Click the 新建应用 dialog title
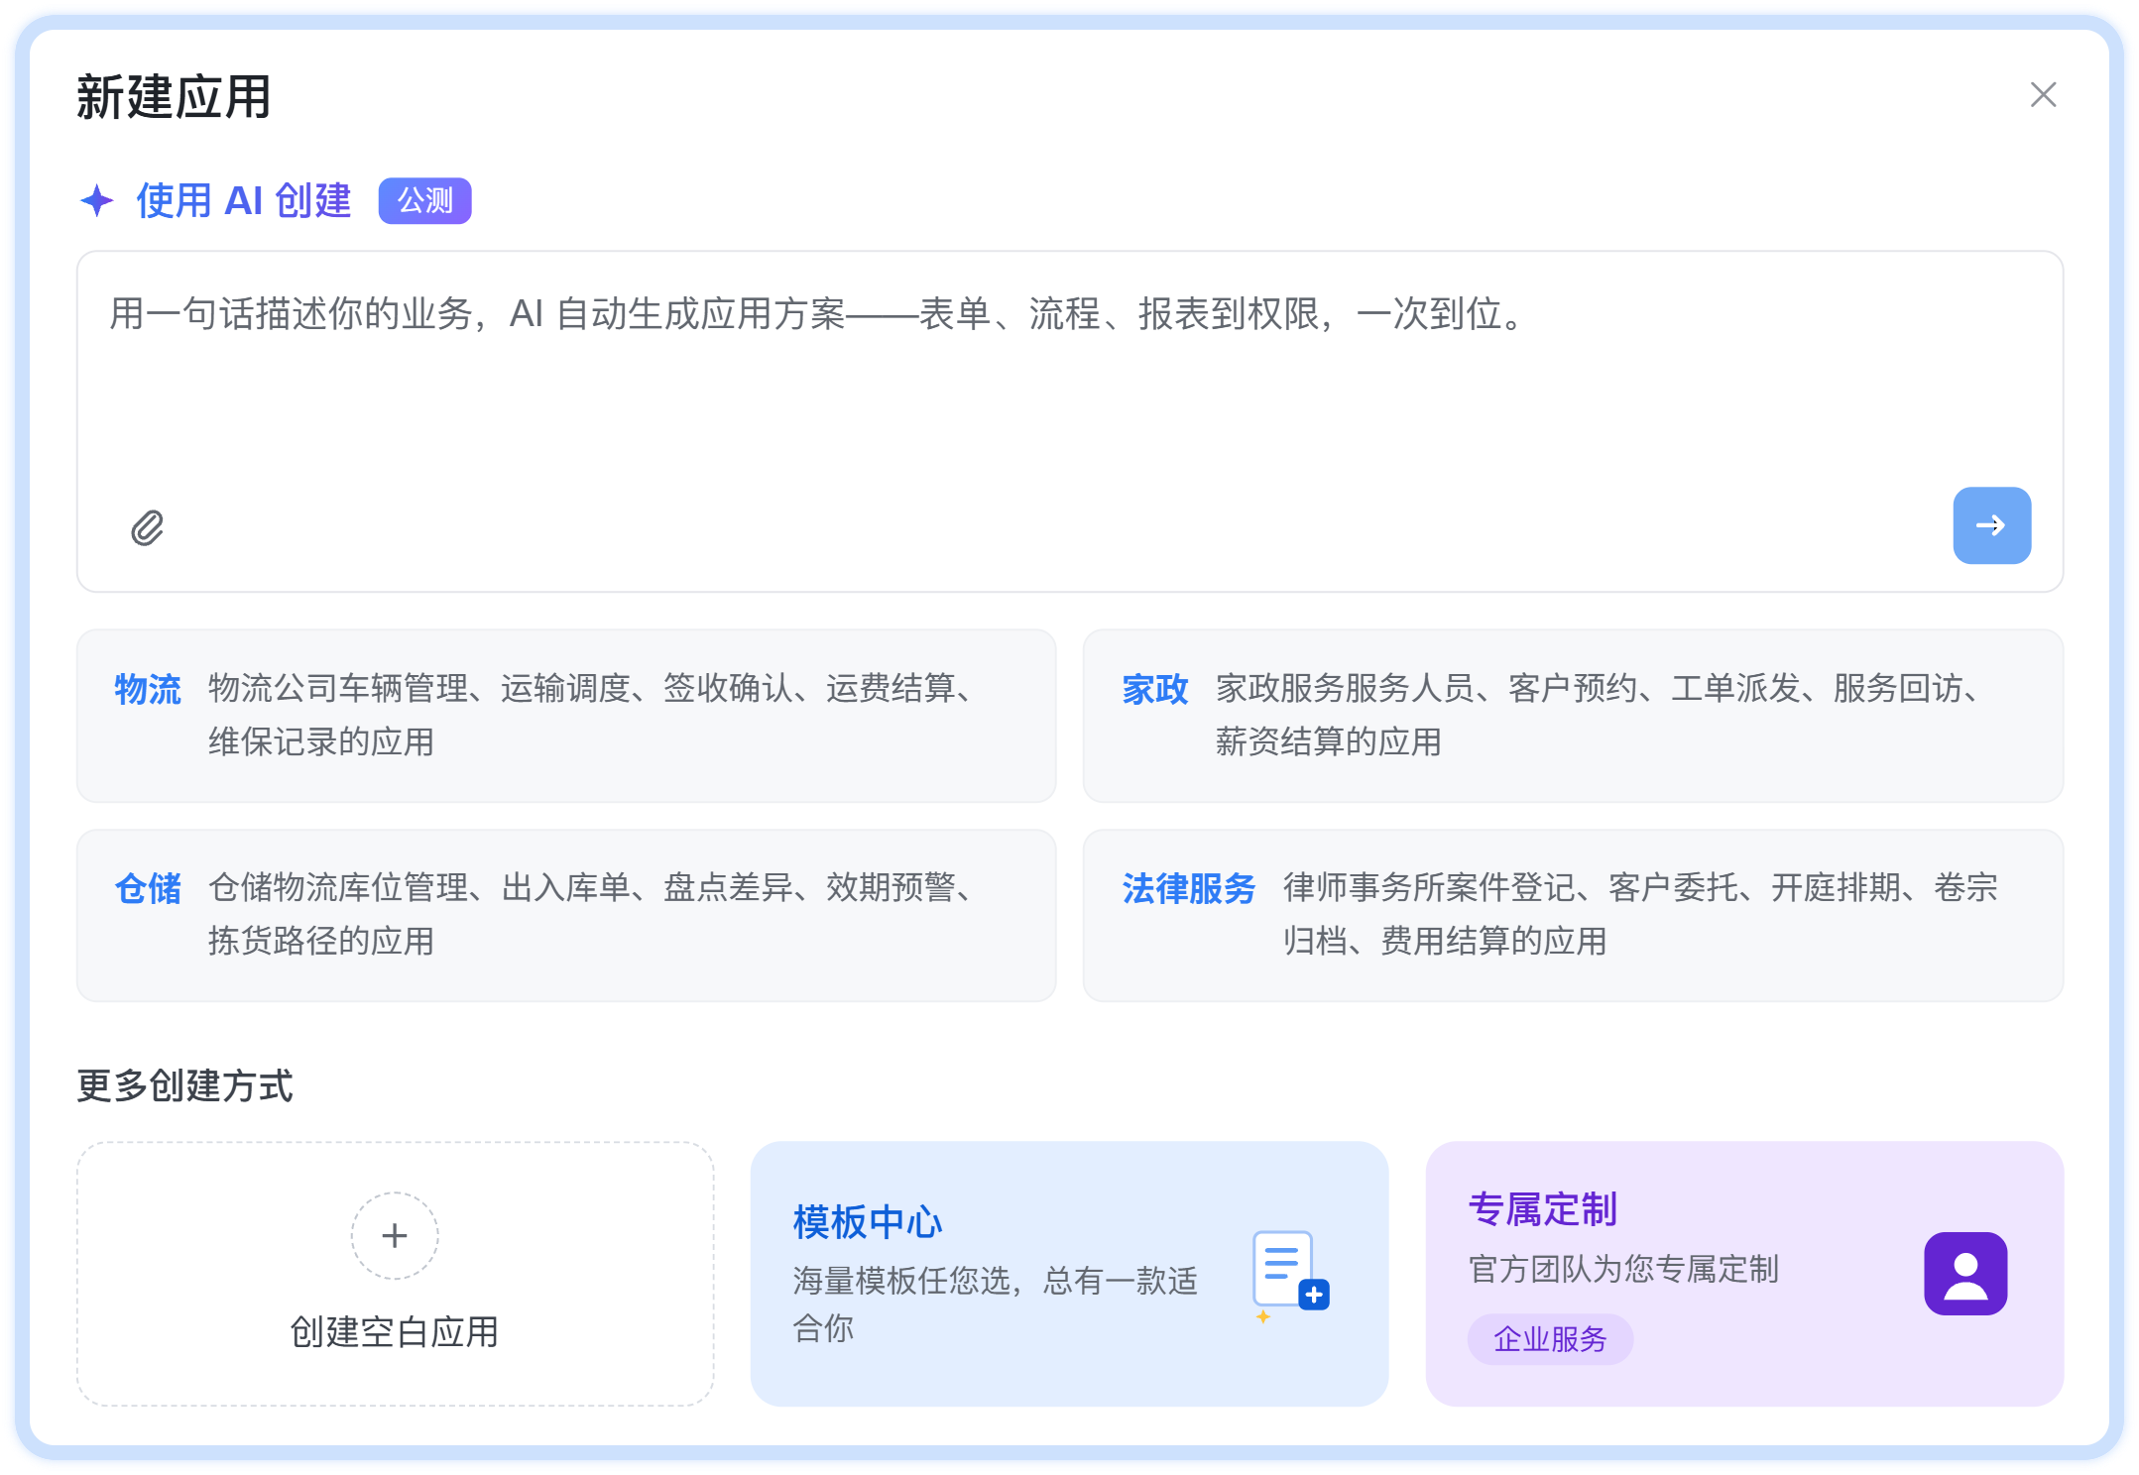2139x1475 pixels. point(174,97)
